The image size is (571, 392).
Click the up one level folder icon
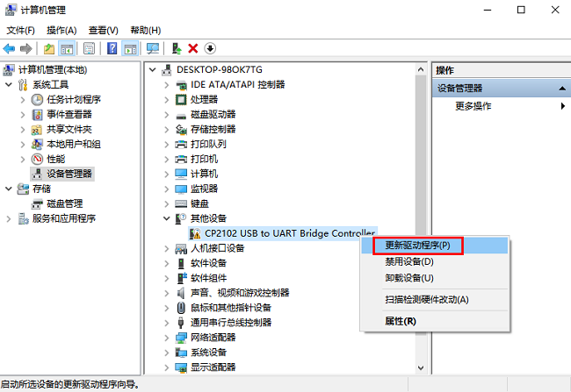point(50,47)
